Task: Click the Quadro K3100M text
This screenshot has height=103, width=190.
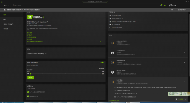Action: (116, 16)
